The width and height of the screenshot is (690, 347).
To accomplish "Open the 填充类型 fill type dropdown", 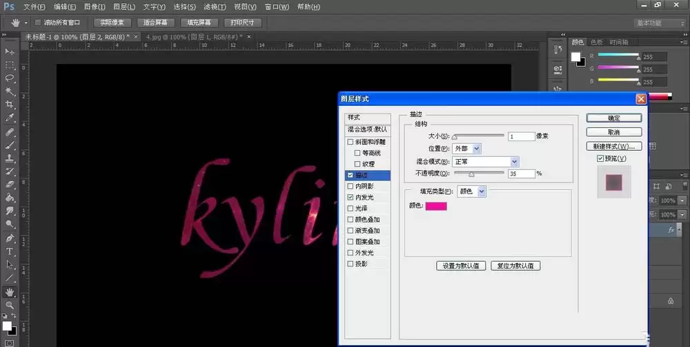I will (472, 191).
